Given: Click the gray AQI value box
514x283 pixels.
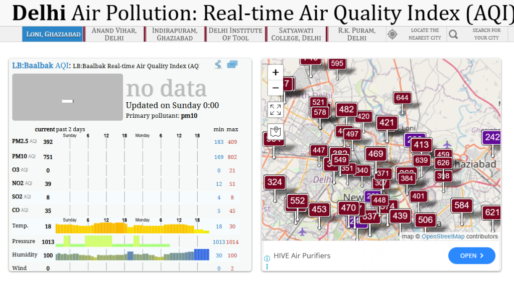Looking at the screenshot, I should 68,97.
